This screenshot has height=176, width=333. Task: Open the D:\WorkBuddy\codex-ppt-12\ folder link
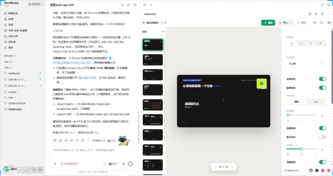click(72, 63)
